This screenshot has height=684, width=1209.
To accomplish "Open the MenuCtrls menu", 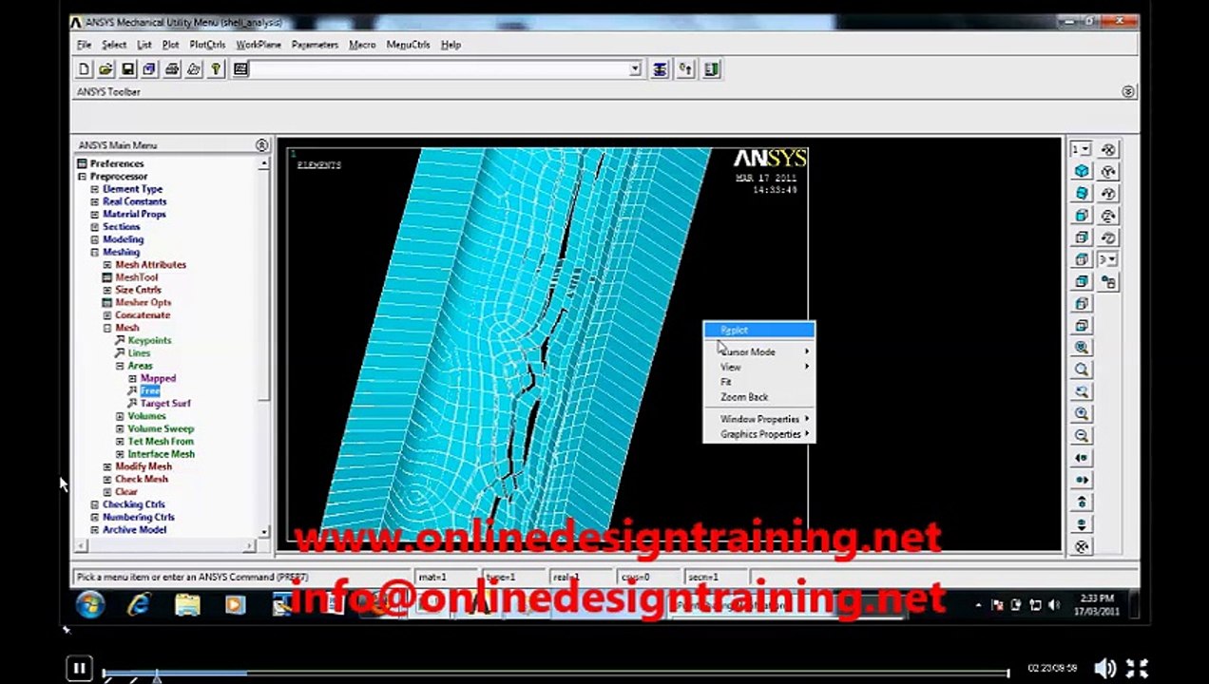I will pyautogui.click(x=408, y=45).
